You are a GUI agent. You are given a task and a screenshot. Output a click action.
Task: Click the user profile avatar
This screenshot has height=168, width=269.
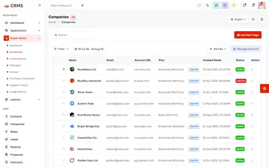(x=262, y=6)
